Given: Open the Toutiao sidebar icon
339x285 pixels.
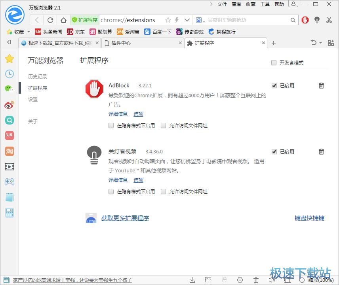Looking at the screenshot, I should 10,136.
